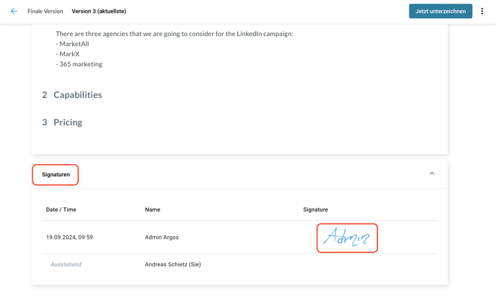Click Admin's handwritten signature image
This screenshot has width=496, height=308.
(347, 237)
